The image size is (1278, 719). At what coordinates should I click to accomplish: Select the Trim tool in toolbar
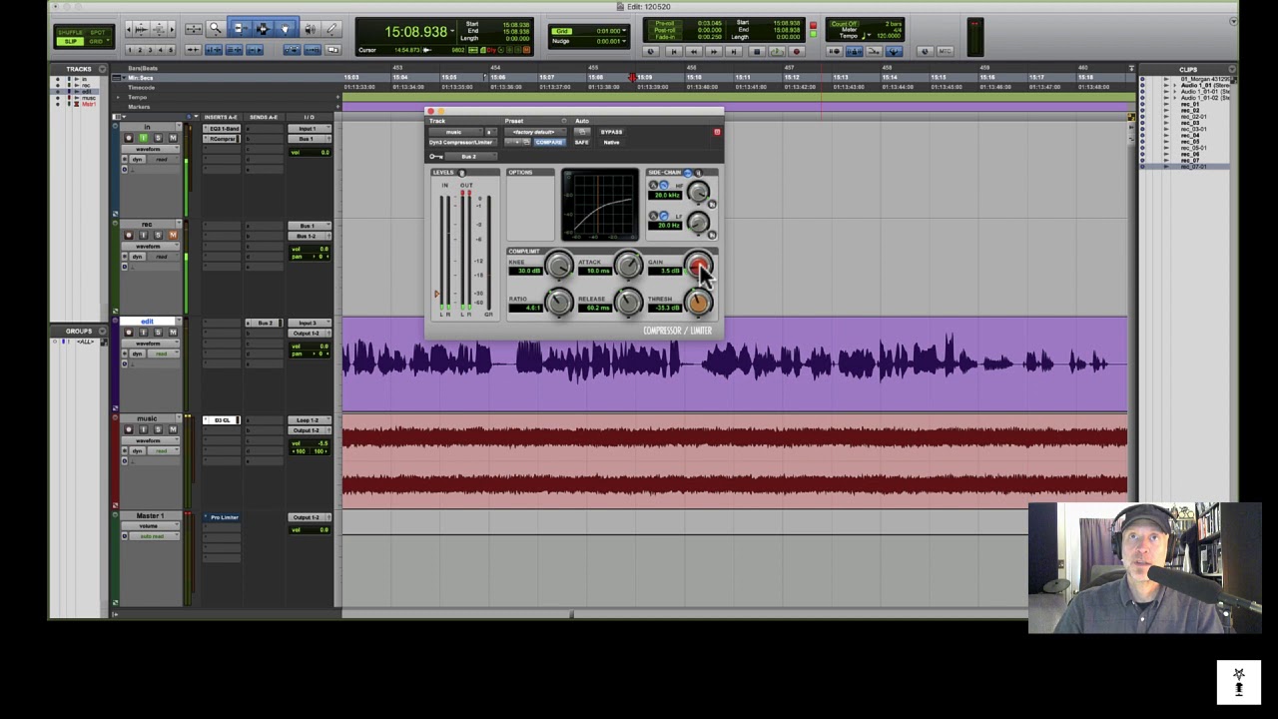[x=240, y=29]
